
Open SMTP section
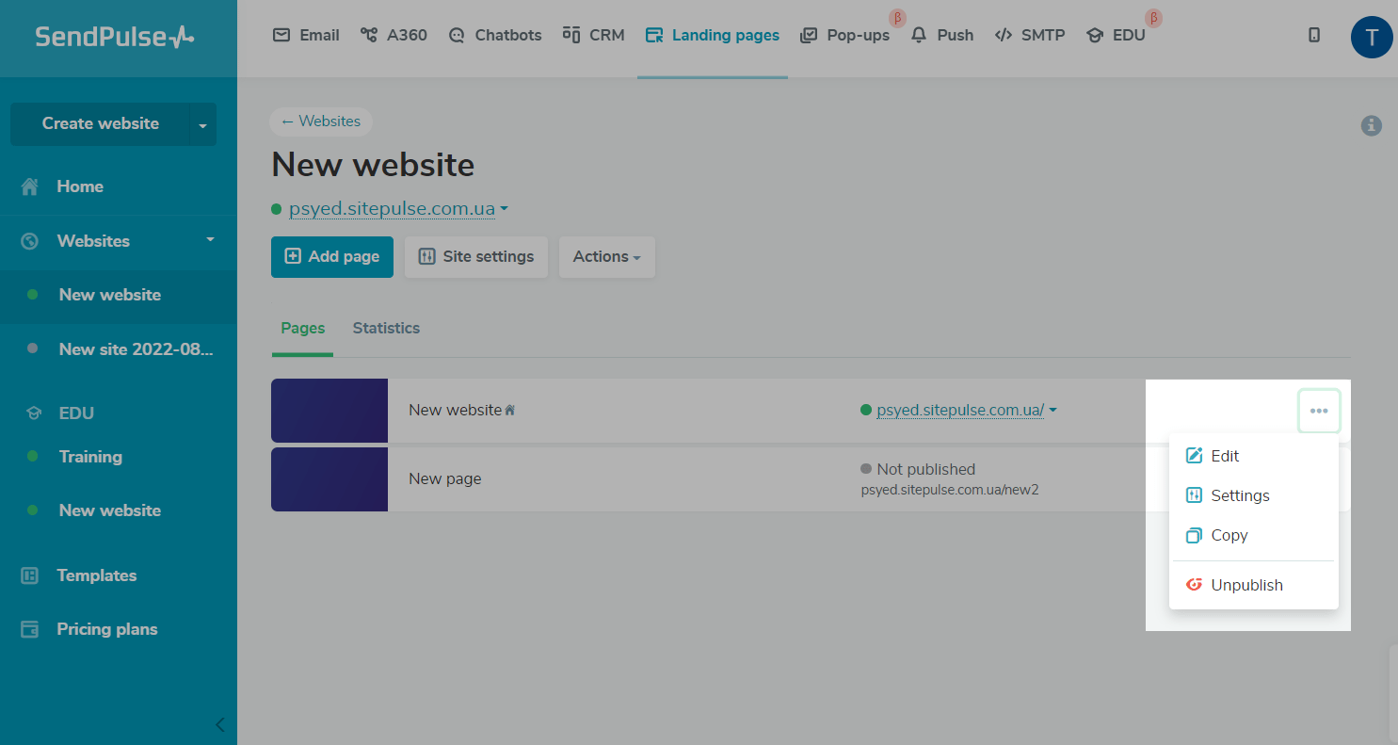pos(1030,35)
